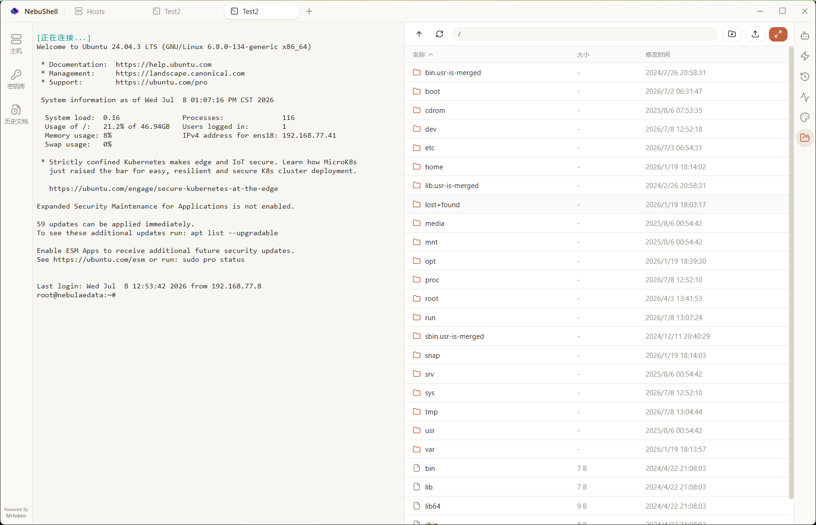Expand file panel with orange arrows button

click(x=778, y=34)
